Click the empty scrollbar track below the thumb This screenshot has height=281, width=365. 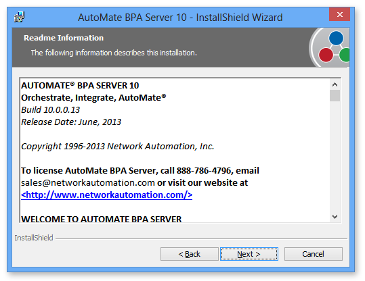pos(335,156)
